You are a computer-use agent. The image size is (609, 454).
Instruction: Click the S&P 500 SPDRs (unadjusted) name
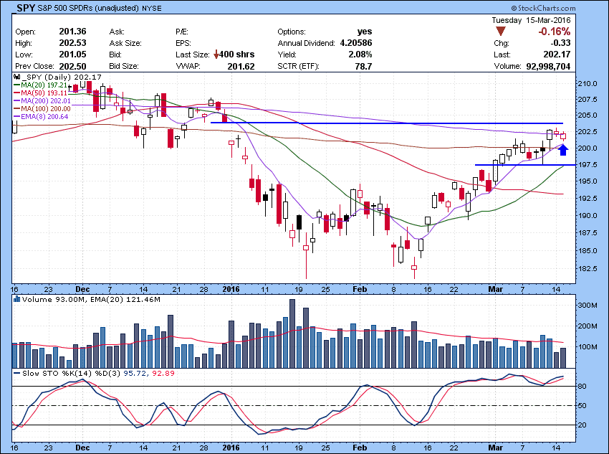[88, 8]
